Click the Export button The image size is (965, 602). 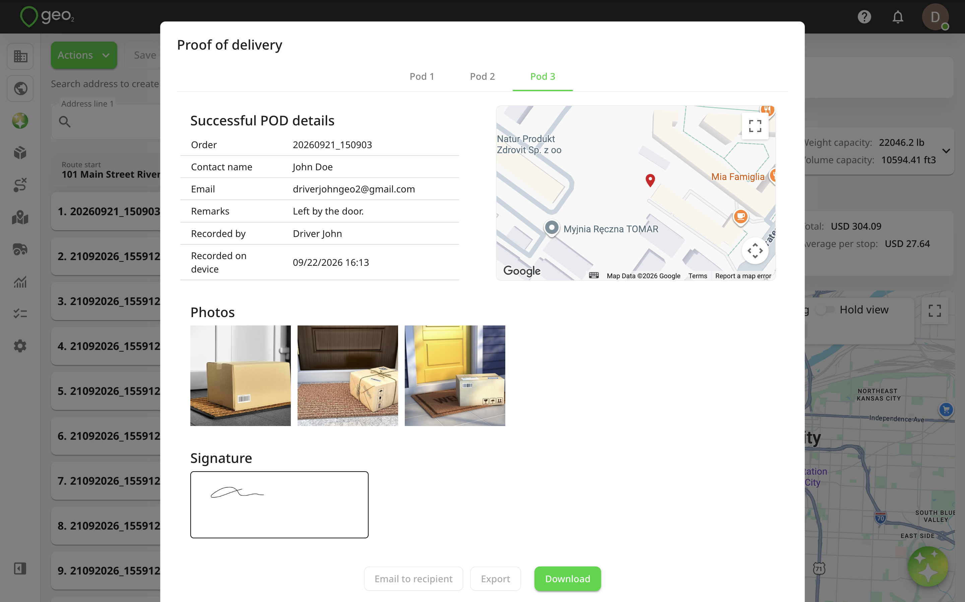[496, 579]
